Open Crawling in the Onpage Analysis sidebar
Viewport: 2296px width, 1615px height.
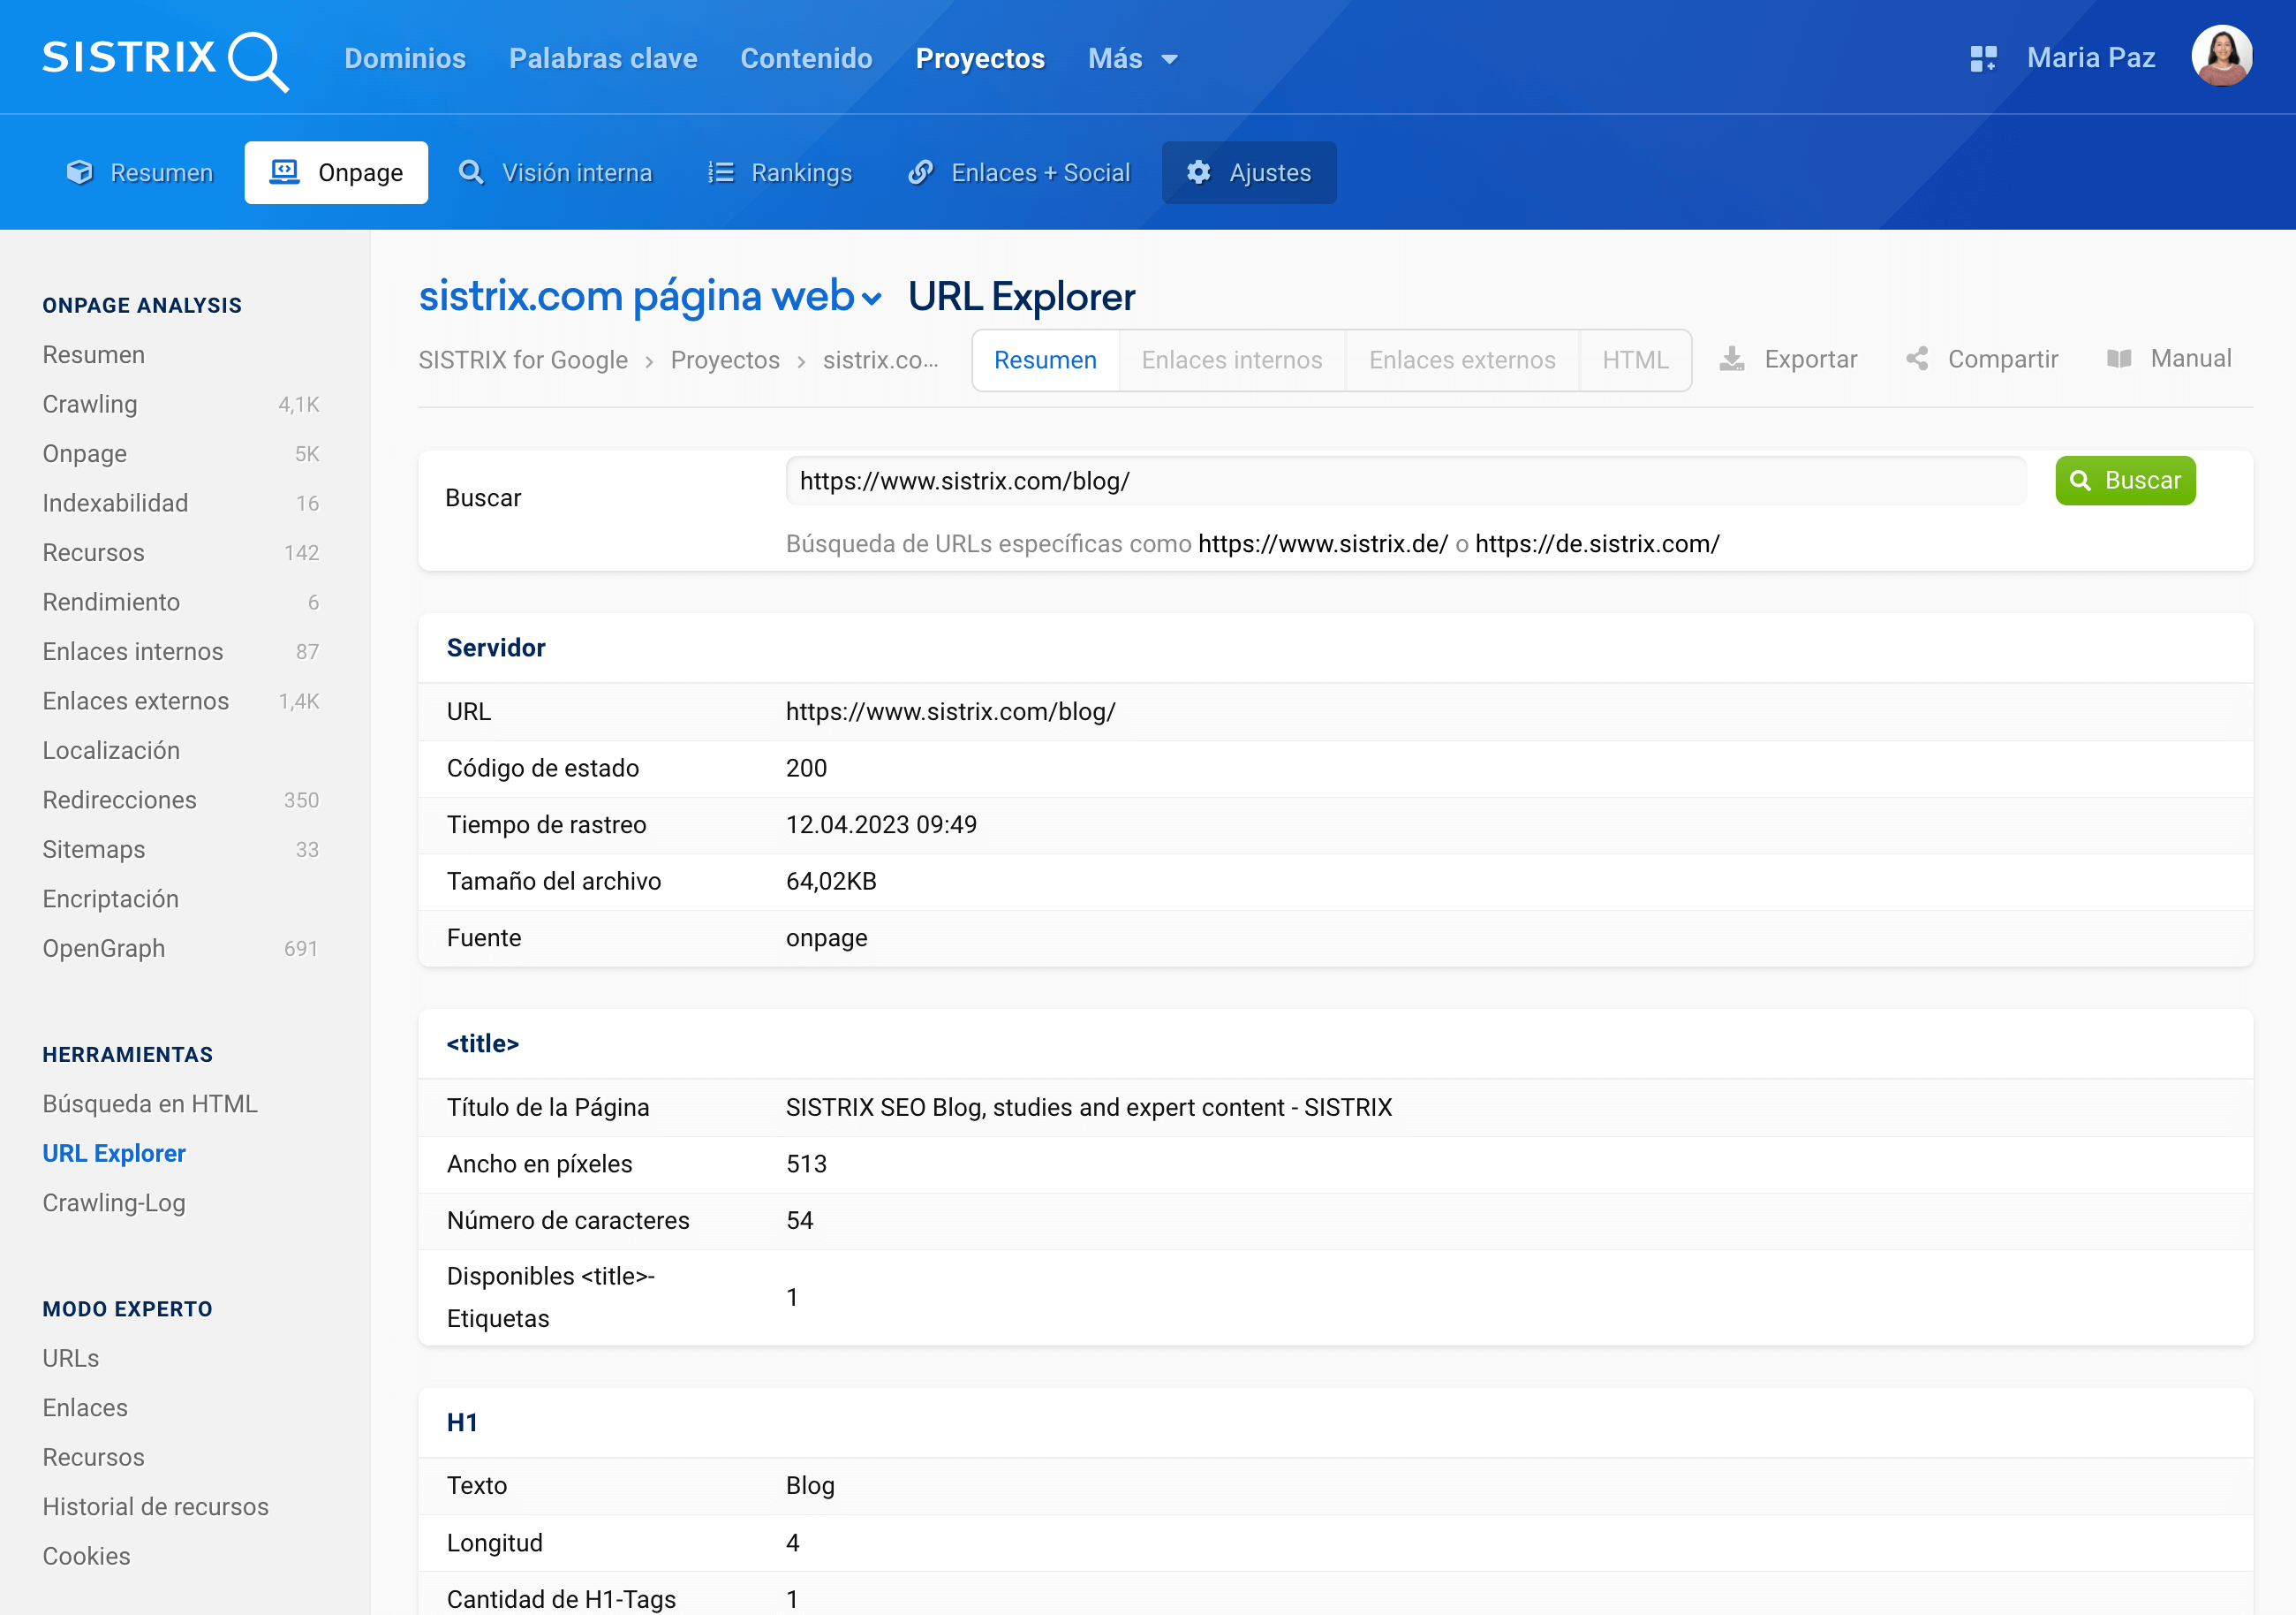(x=90, y=405)
